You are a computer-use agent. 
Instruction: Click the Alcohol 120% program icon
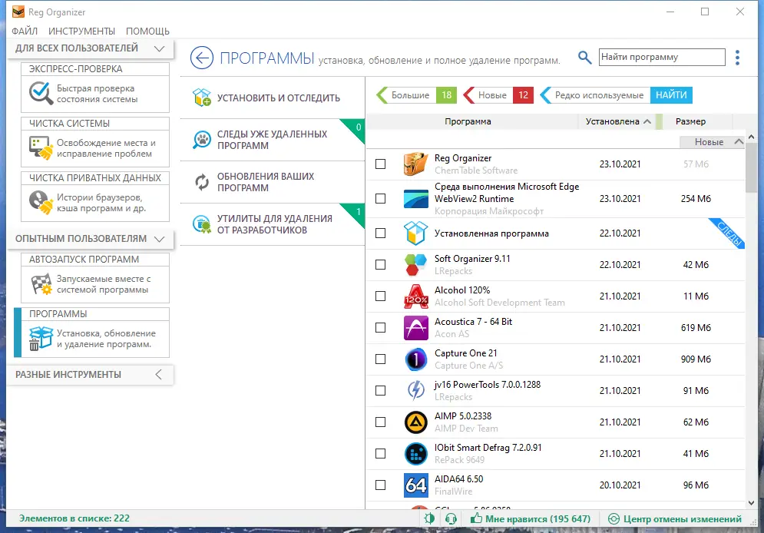point(415,296)
